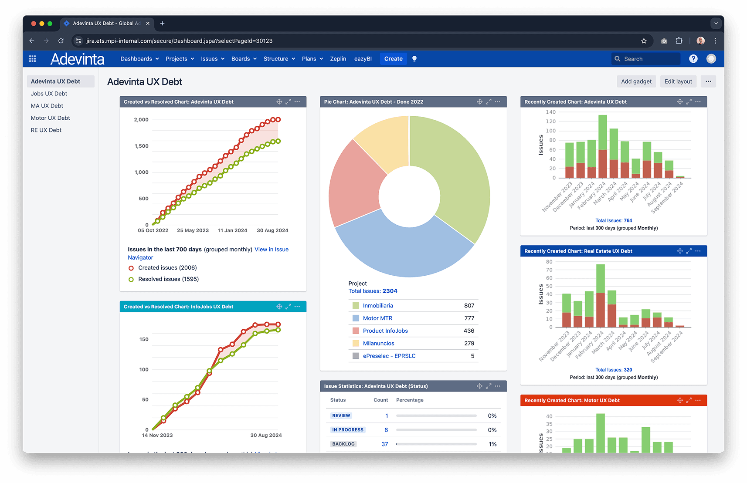Click the Edit layout button
The image size is (747, 483).
click(678, 81)
